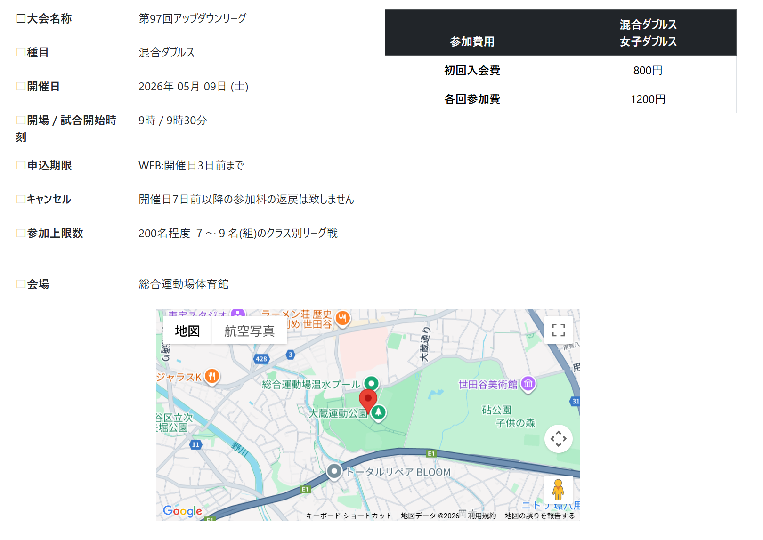The height and width of the screenshot is (540, 763).
Task: Click the ジャラスK restaurant icon
Action: point(212,376)
